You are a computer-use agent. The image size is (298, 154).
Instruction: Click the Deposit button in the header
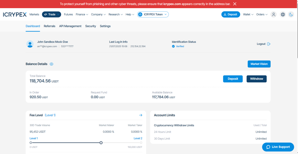tap(231, 15)
